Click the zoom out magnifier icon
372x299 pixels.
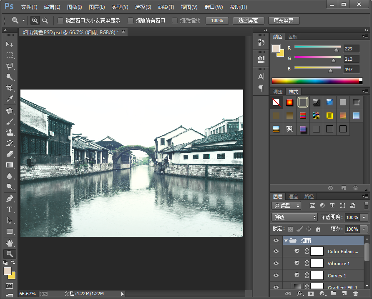[45, 20]
